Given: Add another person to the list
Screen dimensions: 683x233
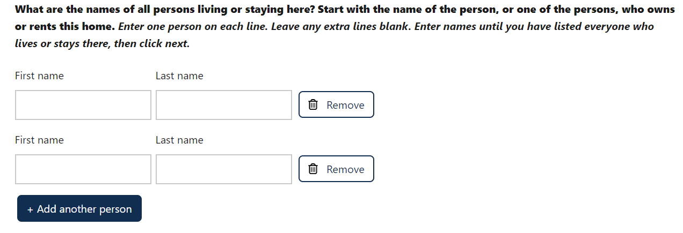Looking at the screenshot, I should pyautogui.click(x=79, y=209).
